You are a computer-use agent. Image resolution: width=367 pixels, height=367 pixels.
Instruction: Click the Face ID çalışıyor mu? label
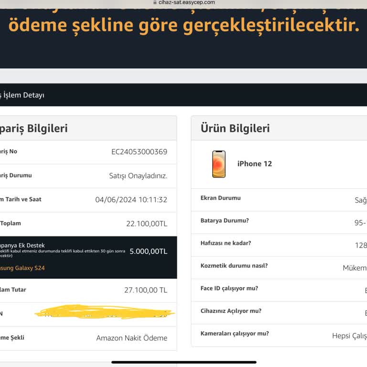[x=229, y=288]
